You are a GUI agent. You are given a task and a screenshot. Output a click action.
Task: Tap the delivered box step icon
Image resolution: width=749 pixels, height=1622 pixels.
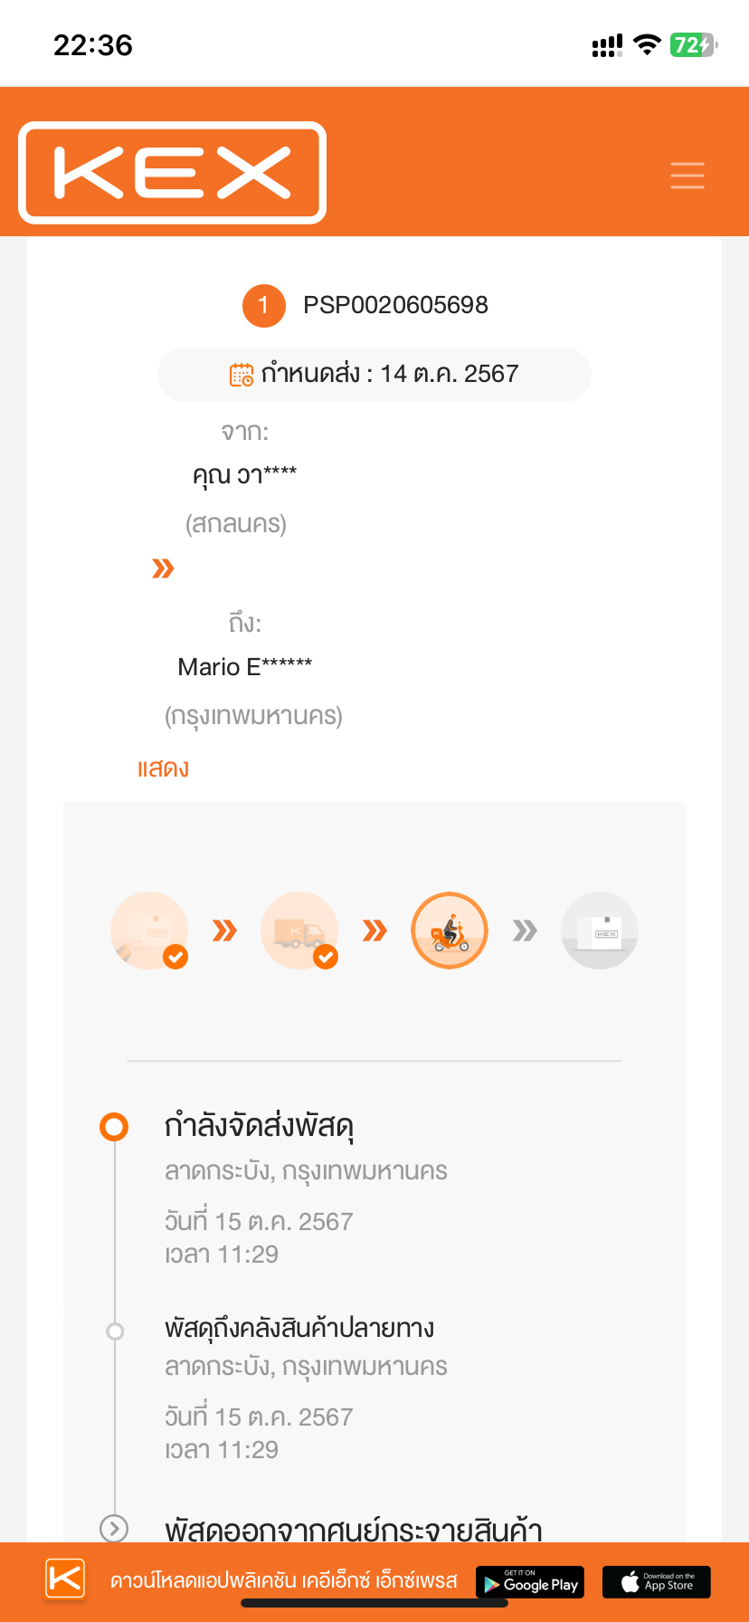click(x=600, y=930)
